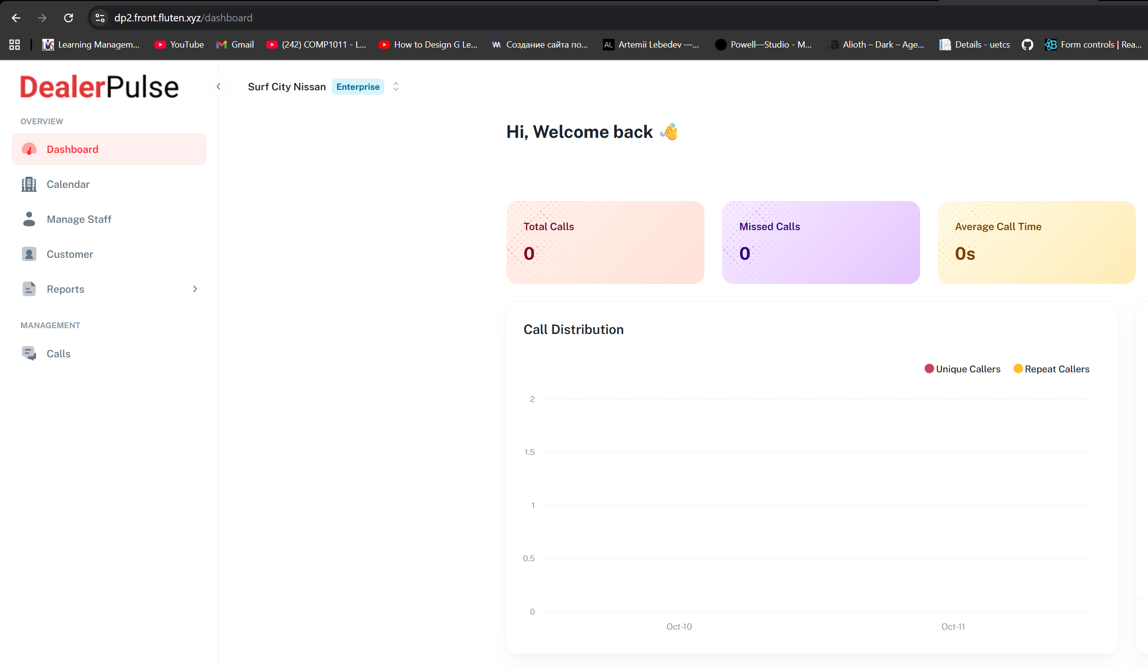The width and height of the screenshot is (1148, 669).
Task: Open the Gmail bookmark
Action: tap(236, 45)
